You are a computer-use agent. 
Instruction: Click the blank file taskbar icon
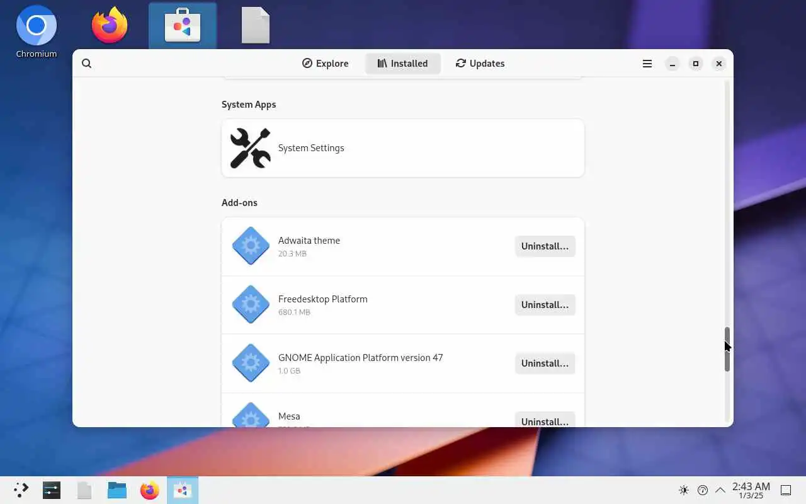click(x=84, y=490)
